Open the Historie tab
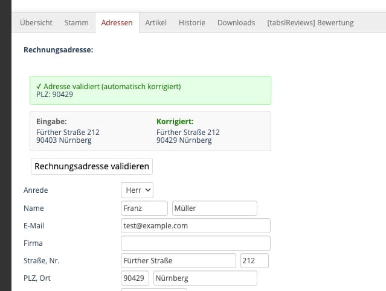This screenshot has width=386, height=291. point(191,23)
